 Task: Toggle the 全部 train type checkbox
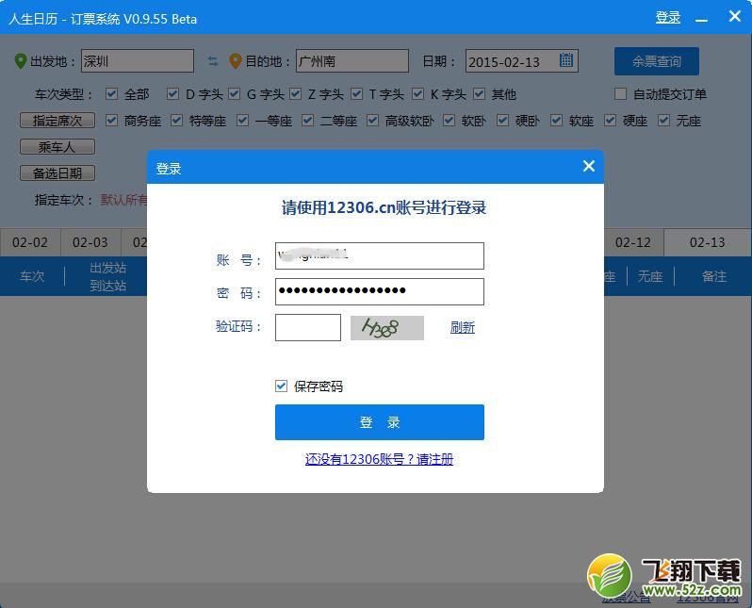pyautogui.click(x=111, y=93)
